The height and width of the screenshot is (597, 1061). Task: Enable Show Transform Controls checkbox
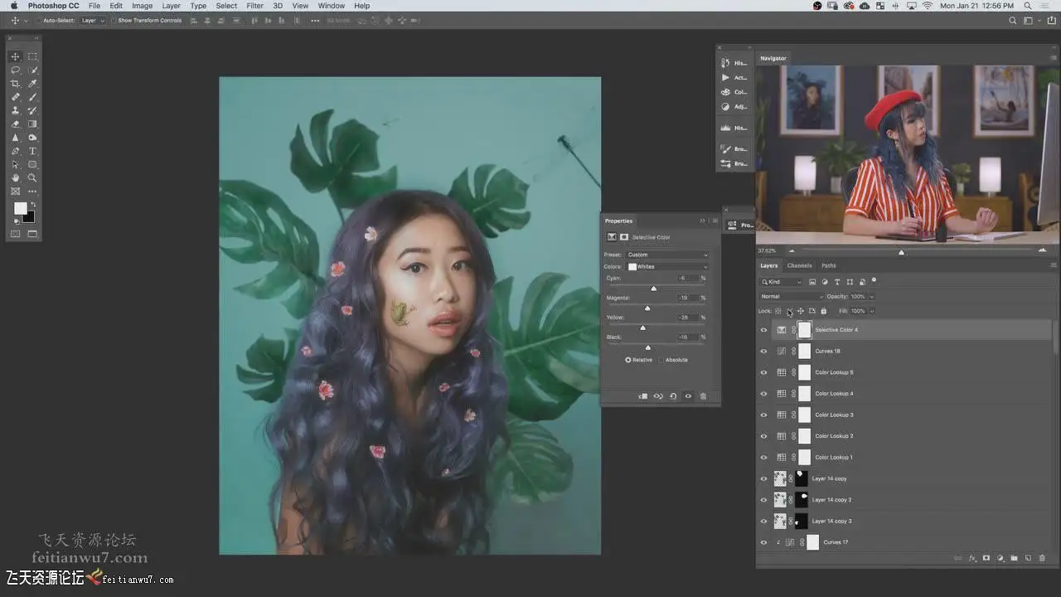click(x=114, y=20)
